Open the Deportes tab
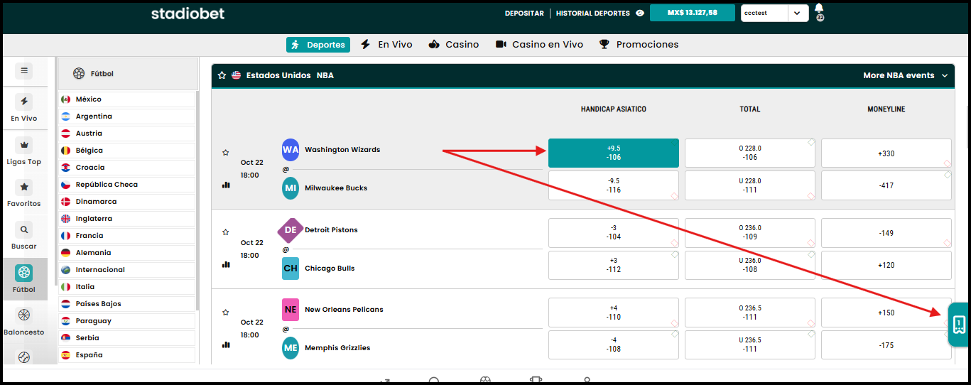This screenshot has width=971, height=385. tap(318, 45)
